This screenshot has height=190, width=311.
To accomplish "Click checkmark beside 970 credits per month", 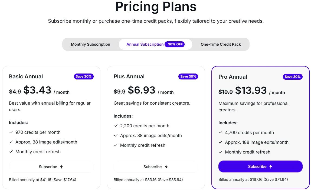I will [11, 132].
